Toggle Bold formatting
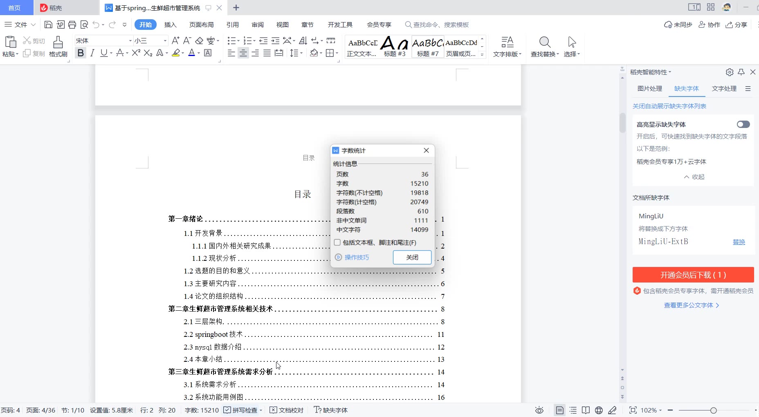This screenshot has height=417, width=759. click(81, 53)
